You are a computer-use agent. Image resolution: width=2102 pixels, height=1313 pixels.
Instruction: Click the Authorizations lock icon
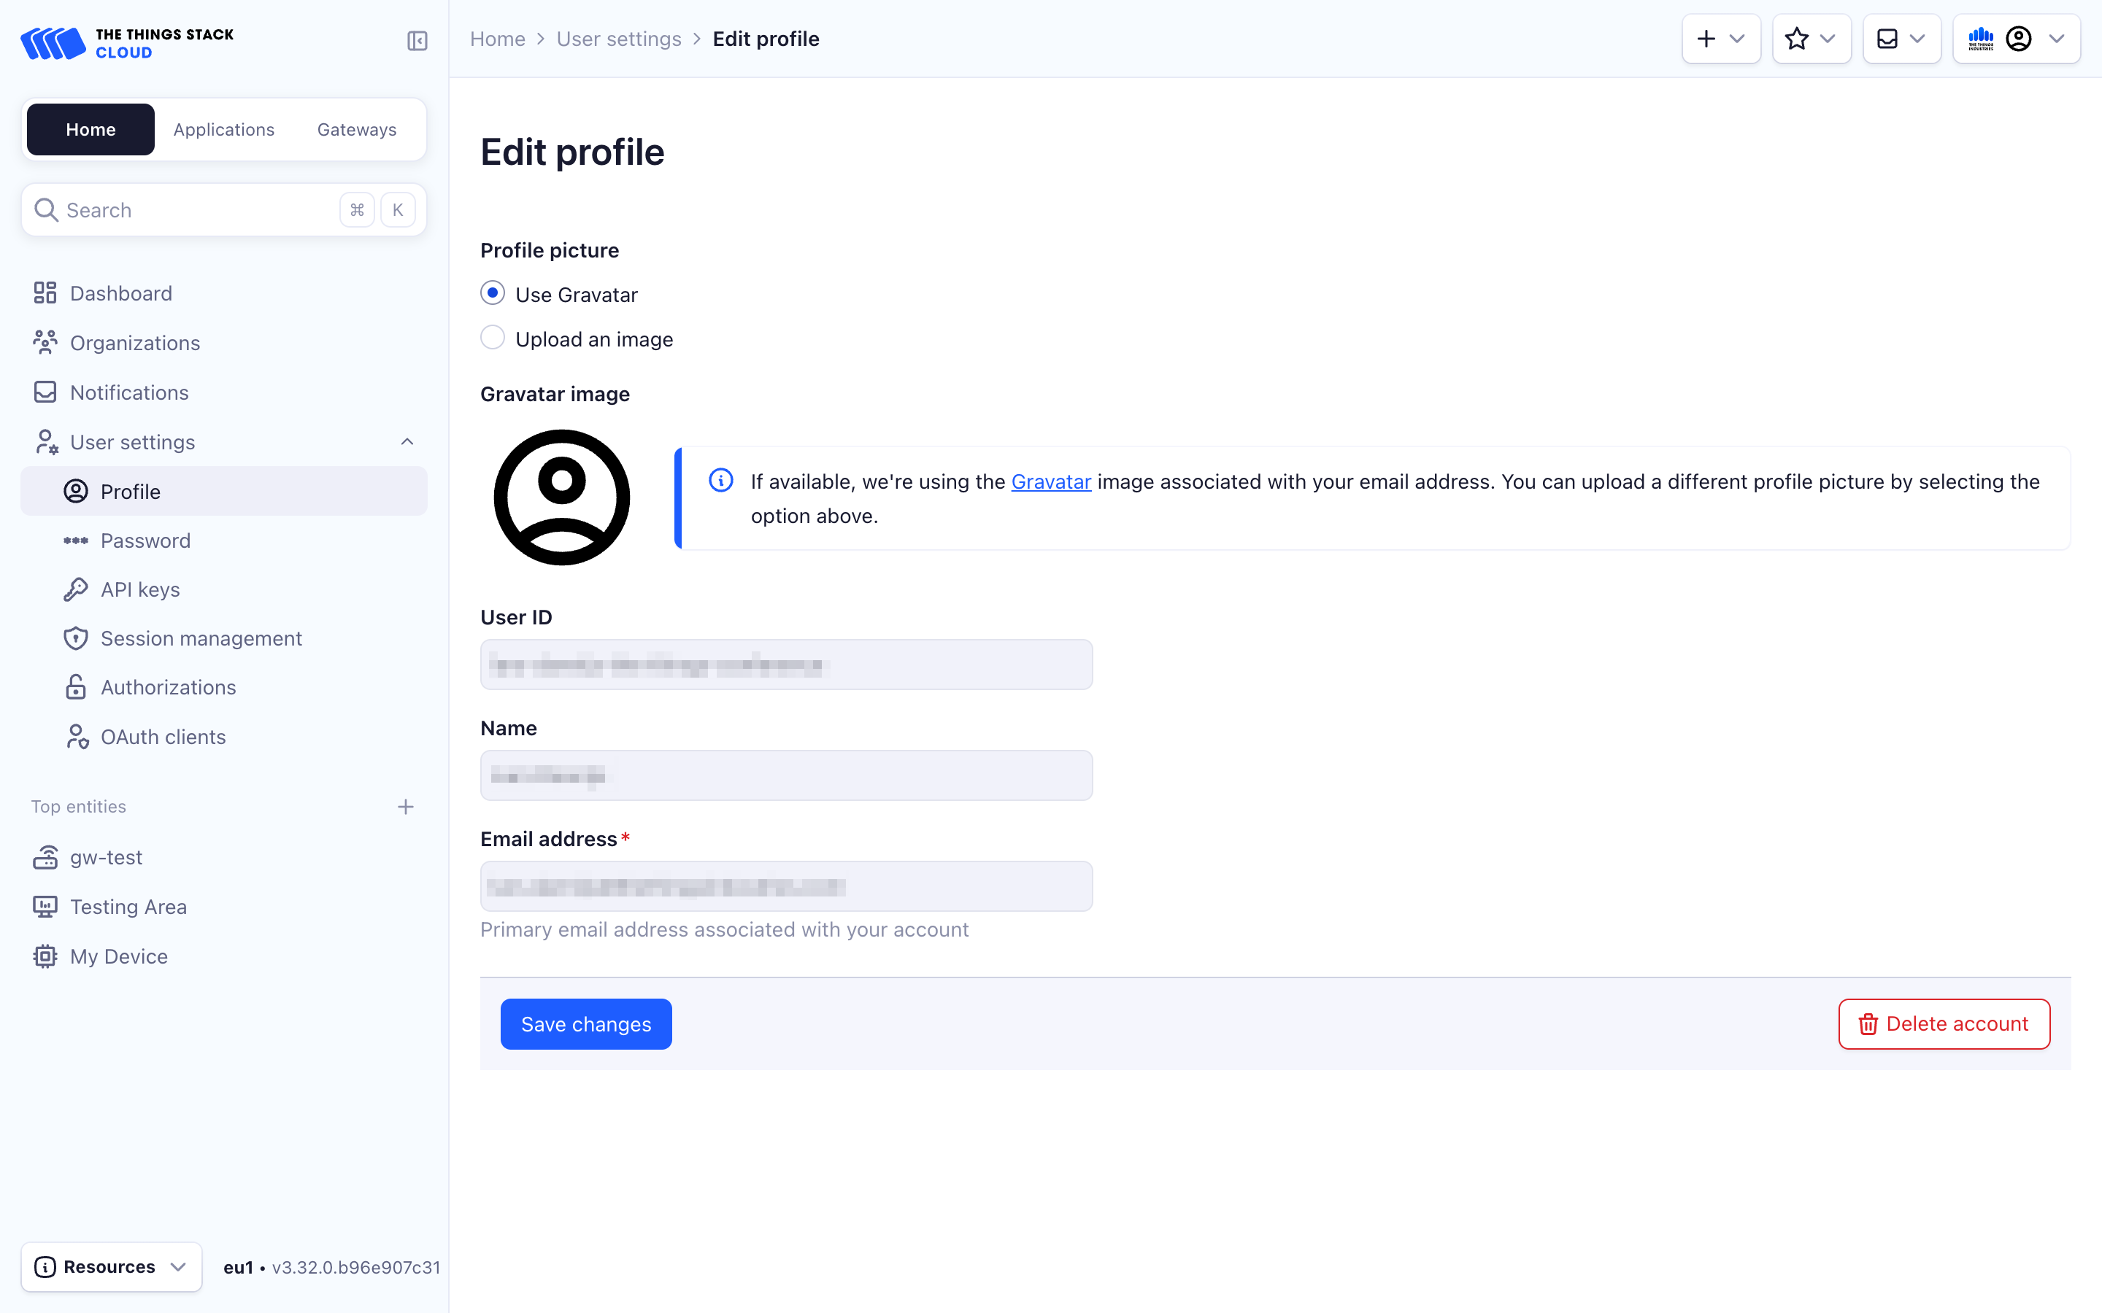[x=76, y=687]
